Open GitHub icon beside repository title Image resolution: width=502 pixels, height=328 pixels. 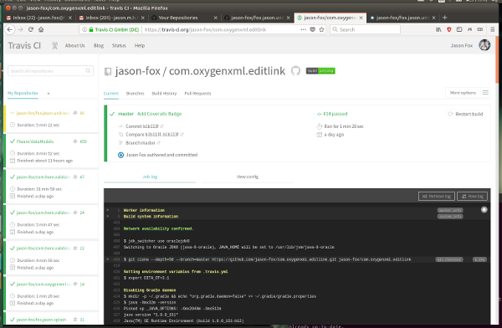point(295,71)
